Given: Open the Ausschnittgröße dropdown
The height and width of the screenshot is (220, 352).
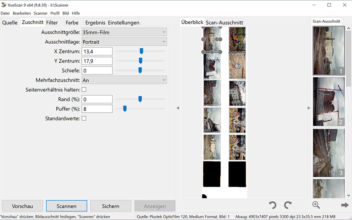Looking at the screenshot, I should (x=124, y=32).
